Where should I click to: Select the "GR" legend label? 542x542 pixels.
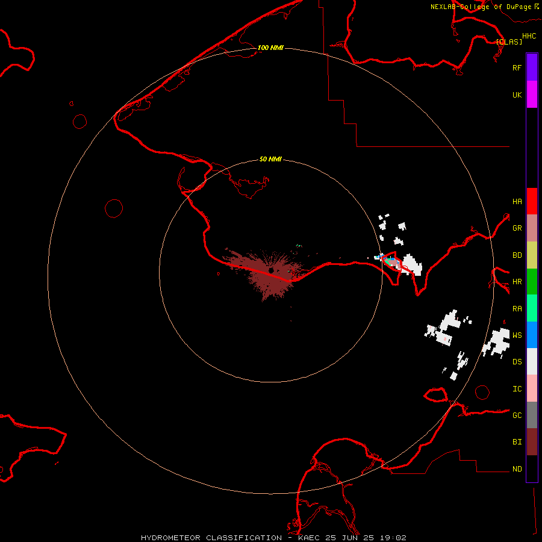(517, 228)
